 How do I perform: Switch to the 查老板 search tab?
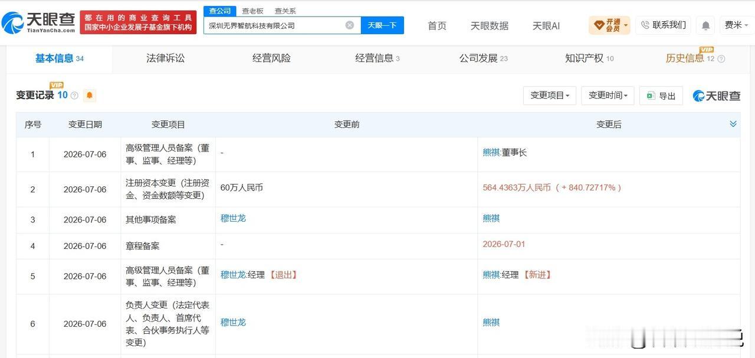tap(252, 11)
